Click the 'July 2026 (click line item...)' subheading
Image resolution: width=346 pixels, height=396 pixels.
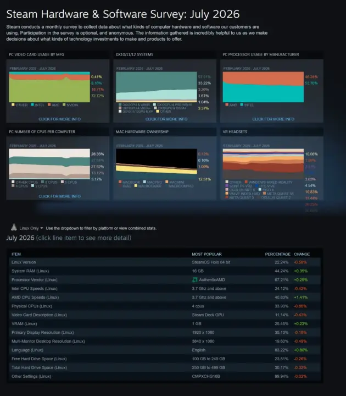(69, 238)
